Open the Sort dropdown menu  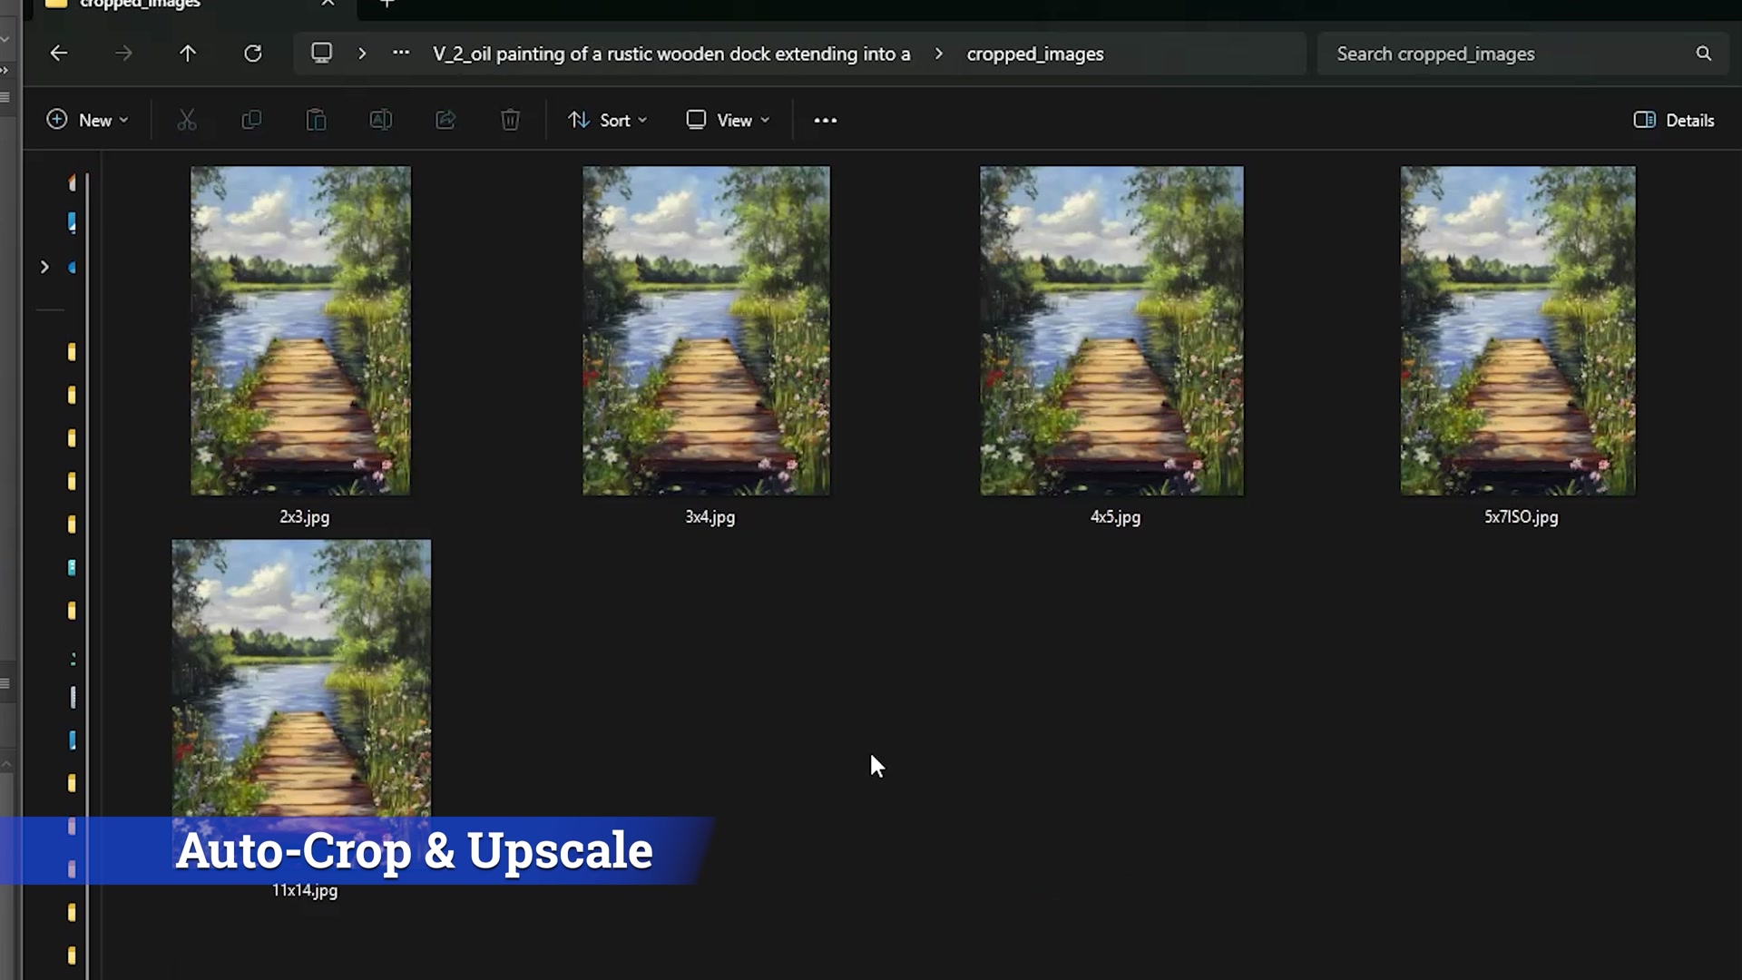(x=608, y=120)
